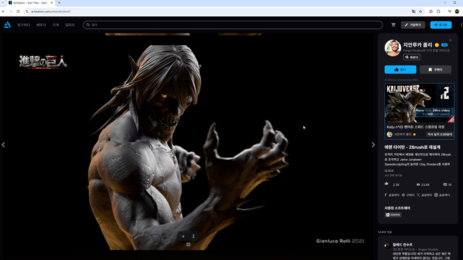Screen dimensions: 463x260
Task: Open the shopping cart
Action: pos(394,25)
